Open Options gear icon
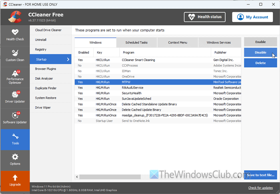This screenshot has width=280, height=194. [15, 157]
